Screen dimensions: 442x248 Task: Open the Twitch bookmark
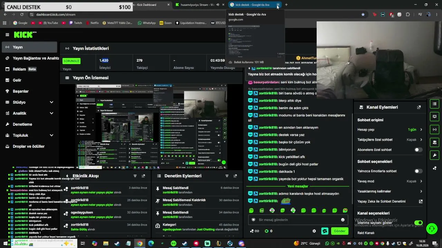click(76, 23)
